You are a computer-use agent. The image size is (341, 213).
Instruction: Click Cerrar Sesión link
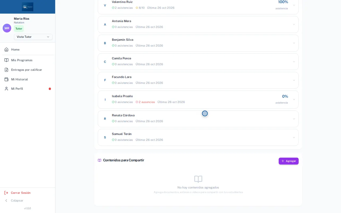[21, 193]
